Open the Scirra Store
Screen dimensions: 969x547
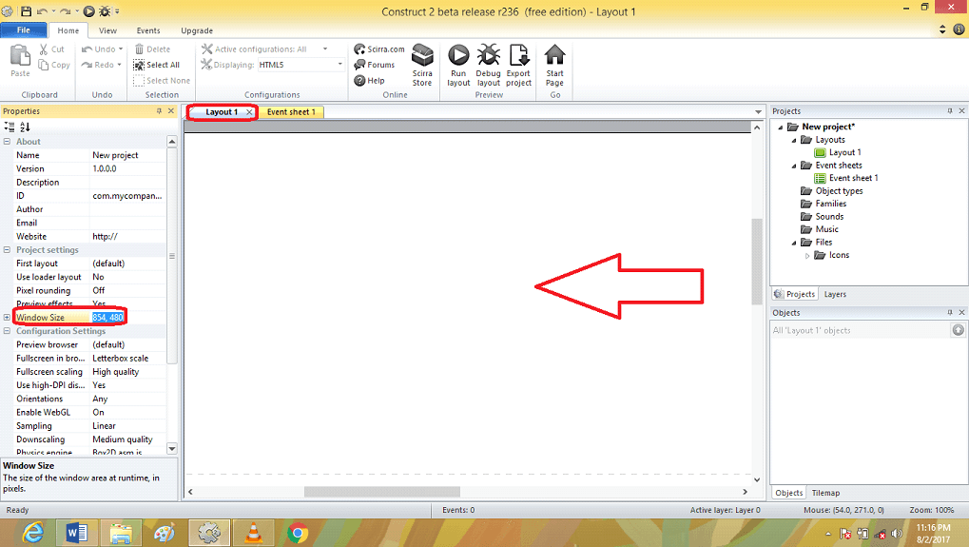(x=423, y=65)
